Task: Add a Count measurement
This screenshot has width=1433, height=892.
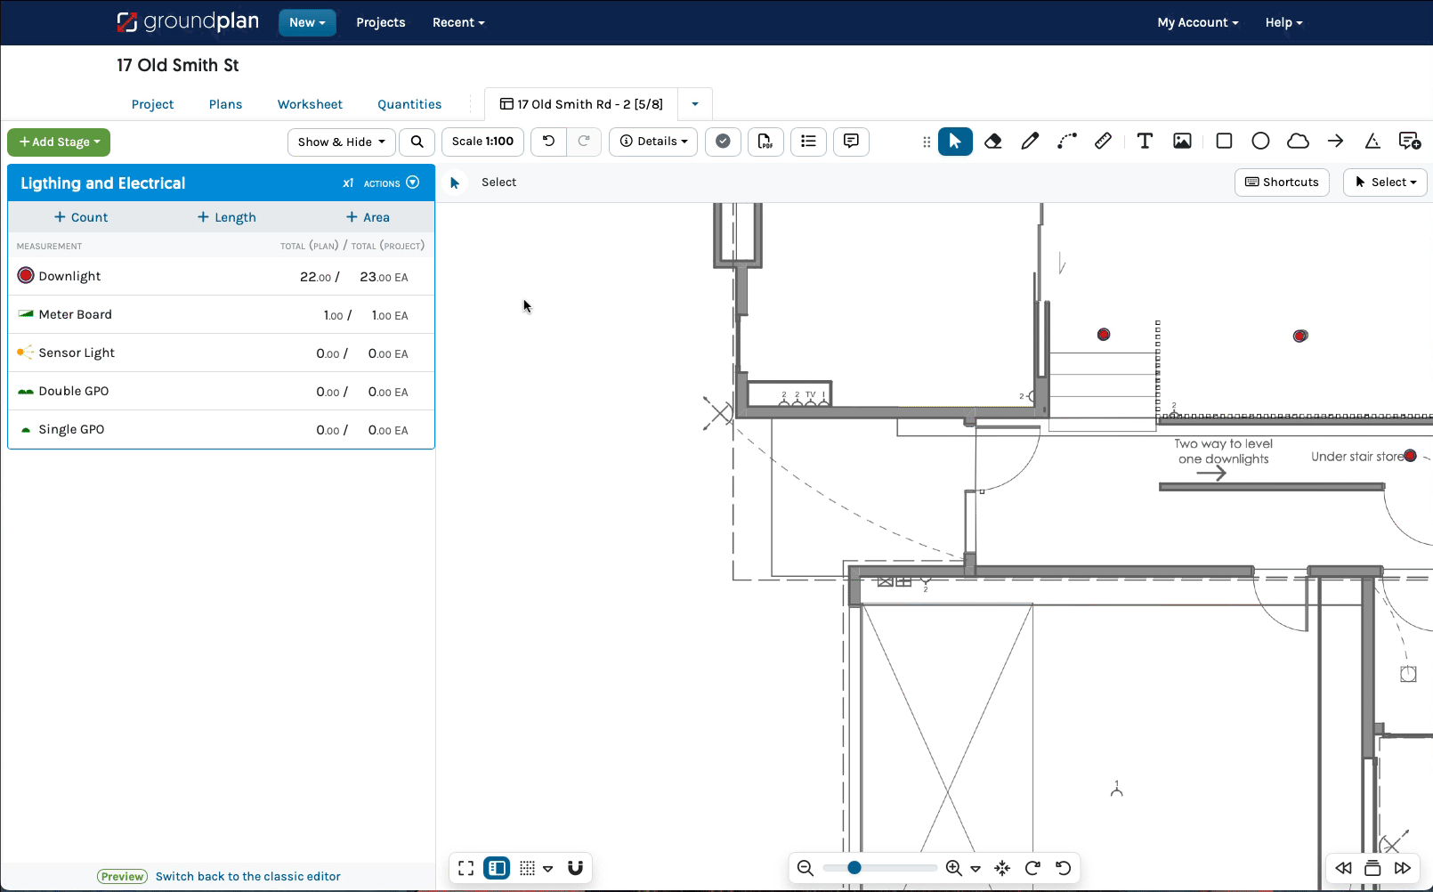Action: tap(80, 217)
